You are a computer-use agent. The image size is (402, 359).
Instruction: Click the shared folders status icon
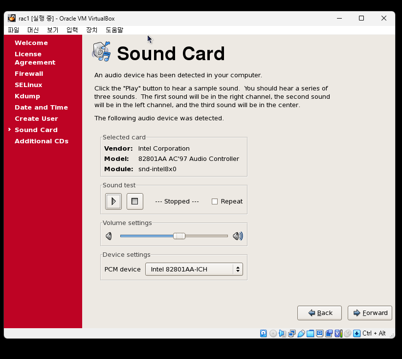click(310, 334)
